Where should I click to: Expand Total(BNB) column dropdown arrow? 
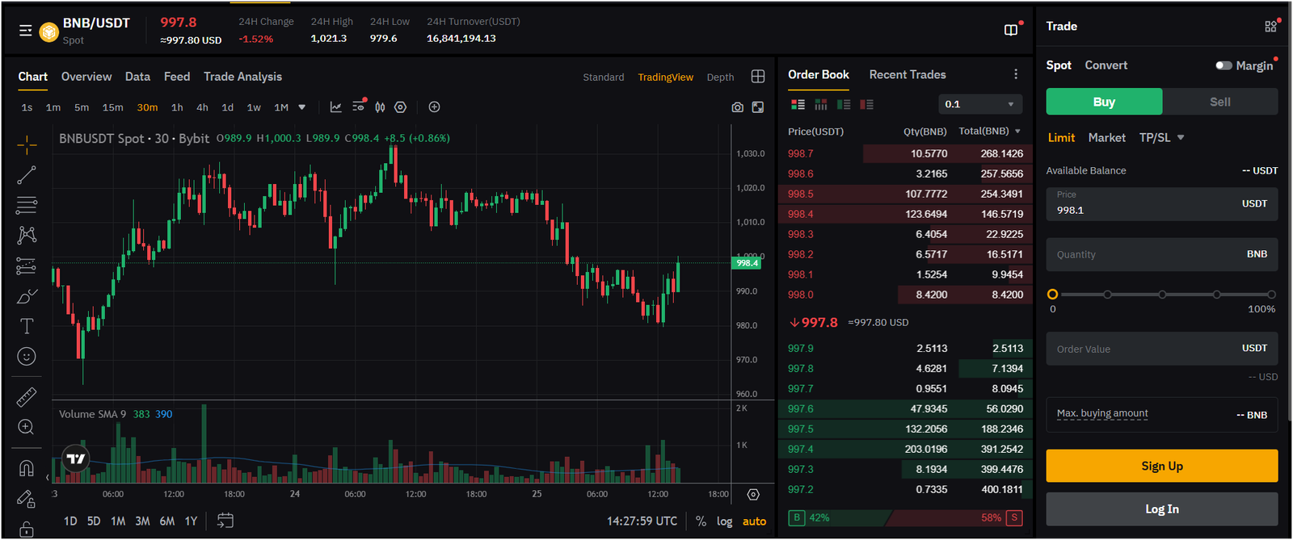pos(1017,132)
